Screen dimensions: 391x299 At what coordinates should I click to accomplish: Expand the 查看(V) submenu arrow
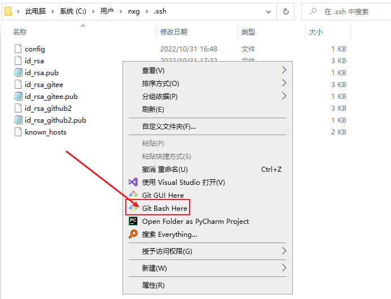tap(284, 70)
